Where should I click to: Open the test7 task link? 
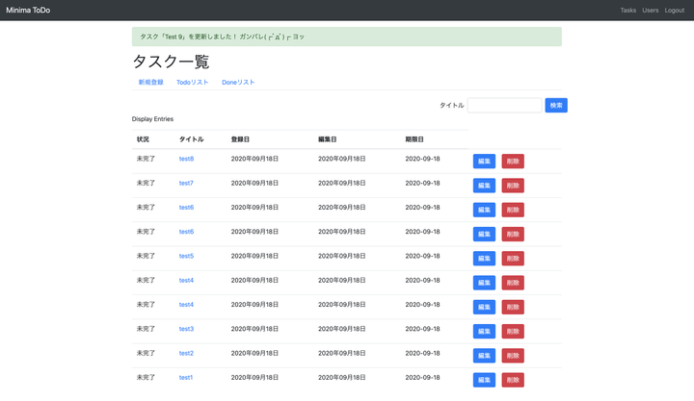(186, 183)
